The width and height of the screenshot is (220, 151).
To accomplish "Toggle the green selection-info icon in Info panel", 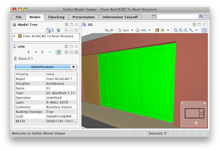I will point(58,52).
